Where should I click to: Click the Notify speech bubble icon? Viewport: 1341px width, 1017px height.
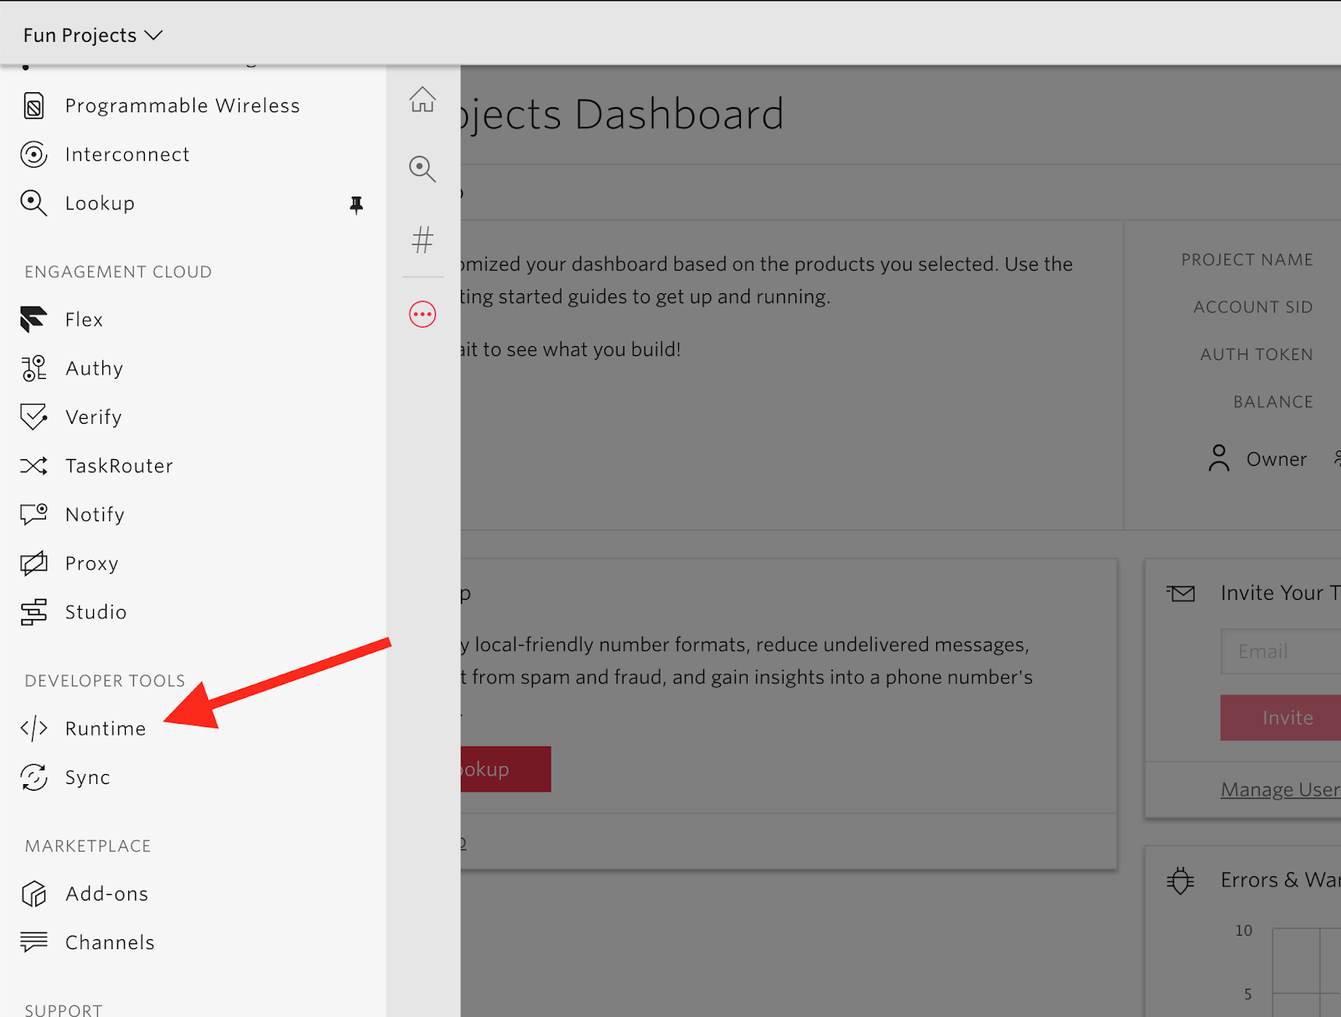coord(34,514)
